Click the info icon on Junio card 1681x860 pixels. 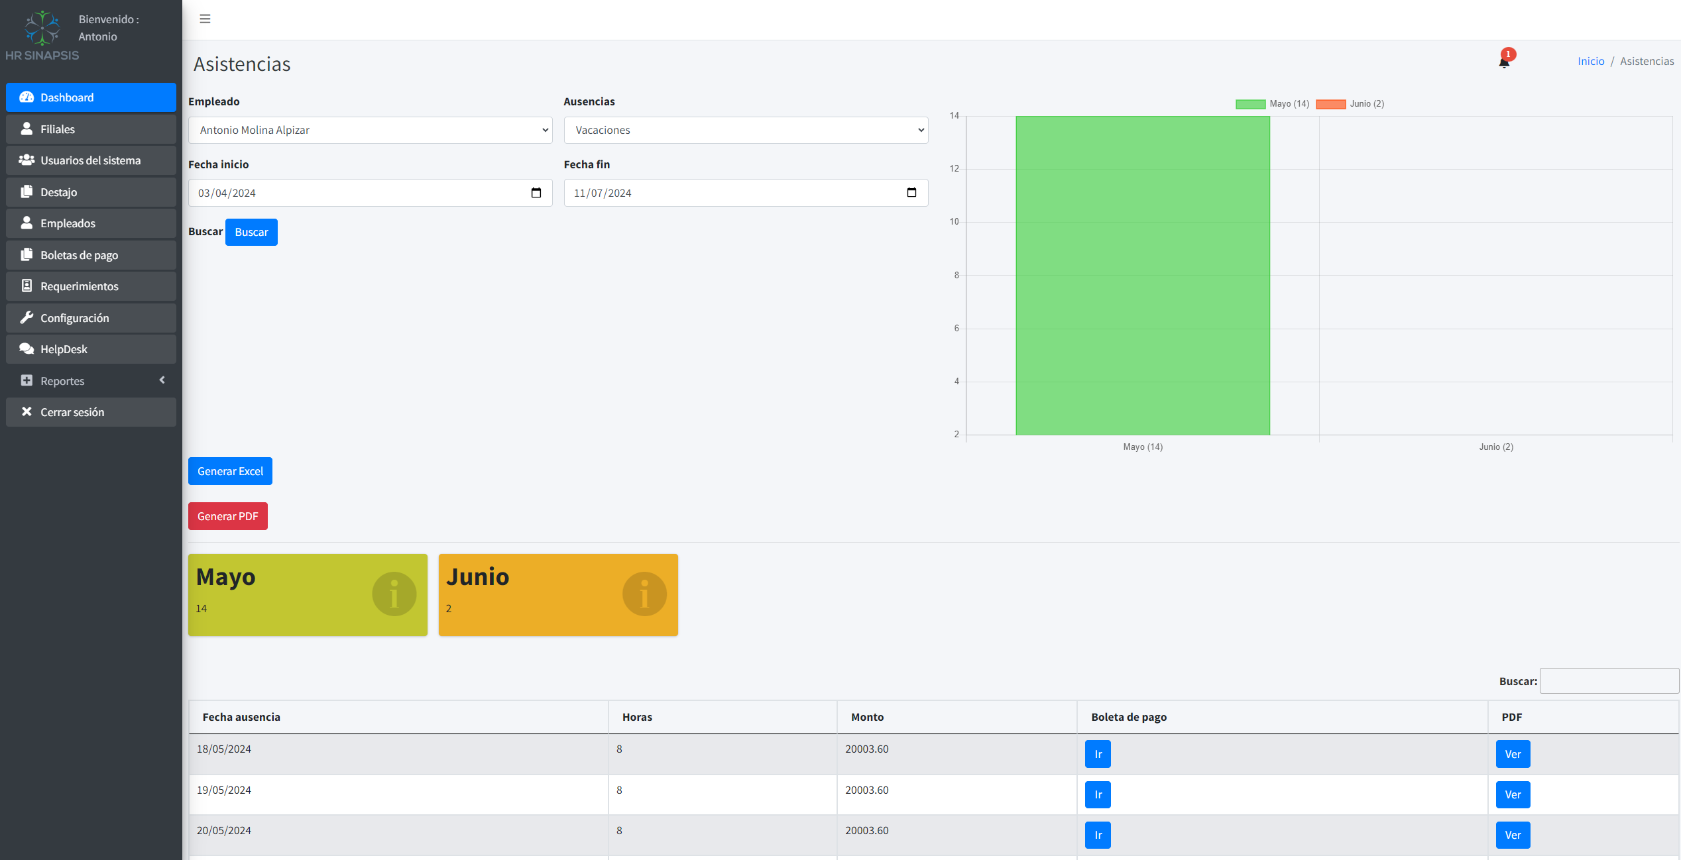(644, 594)
